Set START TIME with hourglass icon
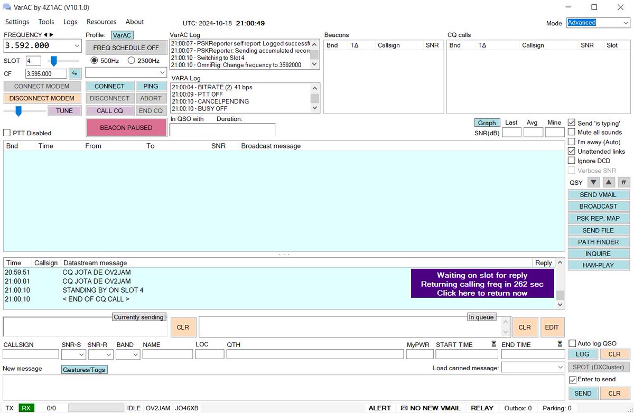The height and width of the screenshot is (413, 634). pos(493,344)
